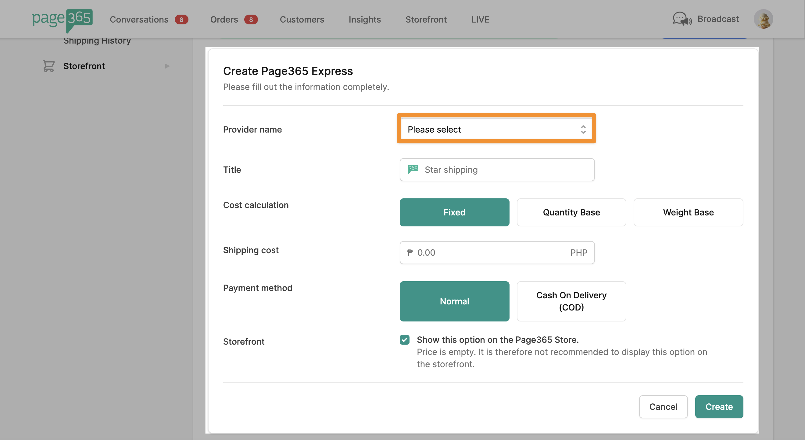This screenshot has height=440, width=805.
Task: Select Quantity Base cost calculation
Action: [571, 212]
